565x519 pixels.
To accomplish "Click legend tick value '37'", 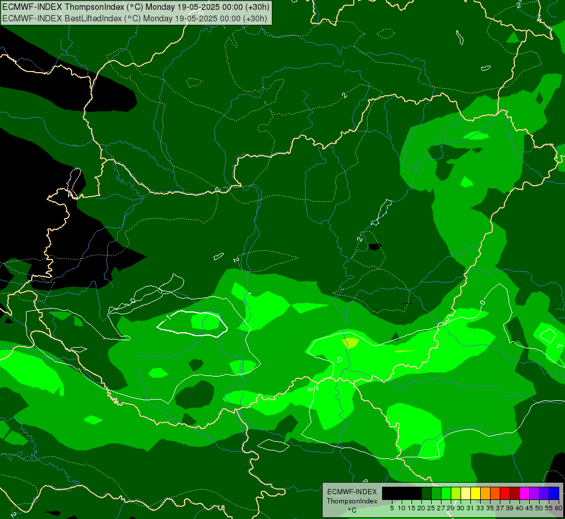I will 500,508.
